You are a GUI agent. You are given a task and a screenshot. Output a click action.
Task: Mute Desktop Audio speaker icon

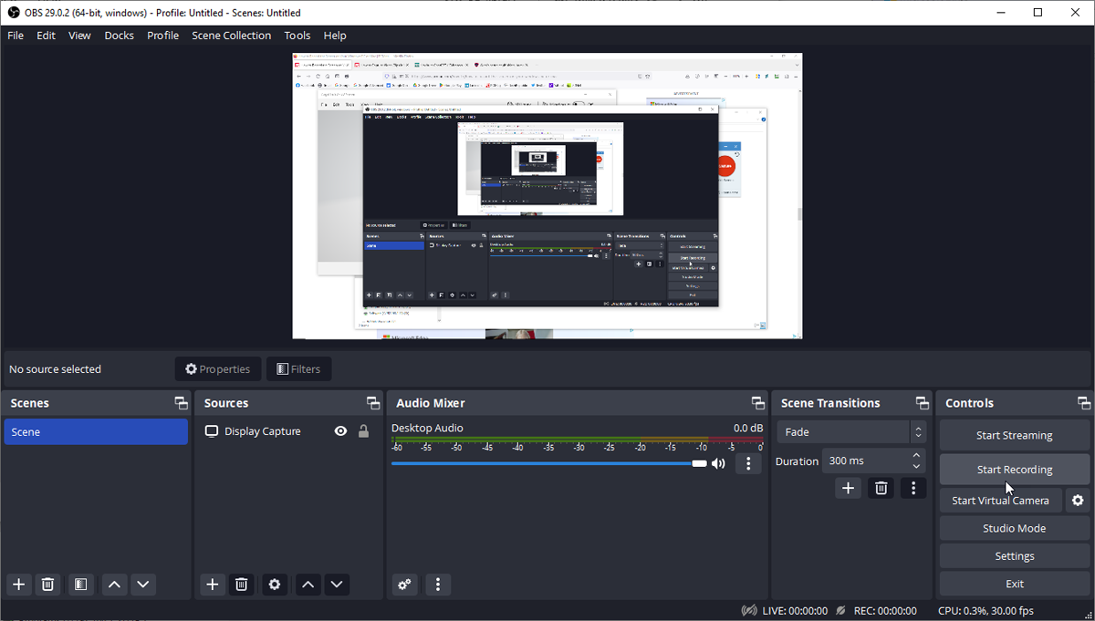(x=719, y=463)
